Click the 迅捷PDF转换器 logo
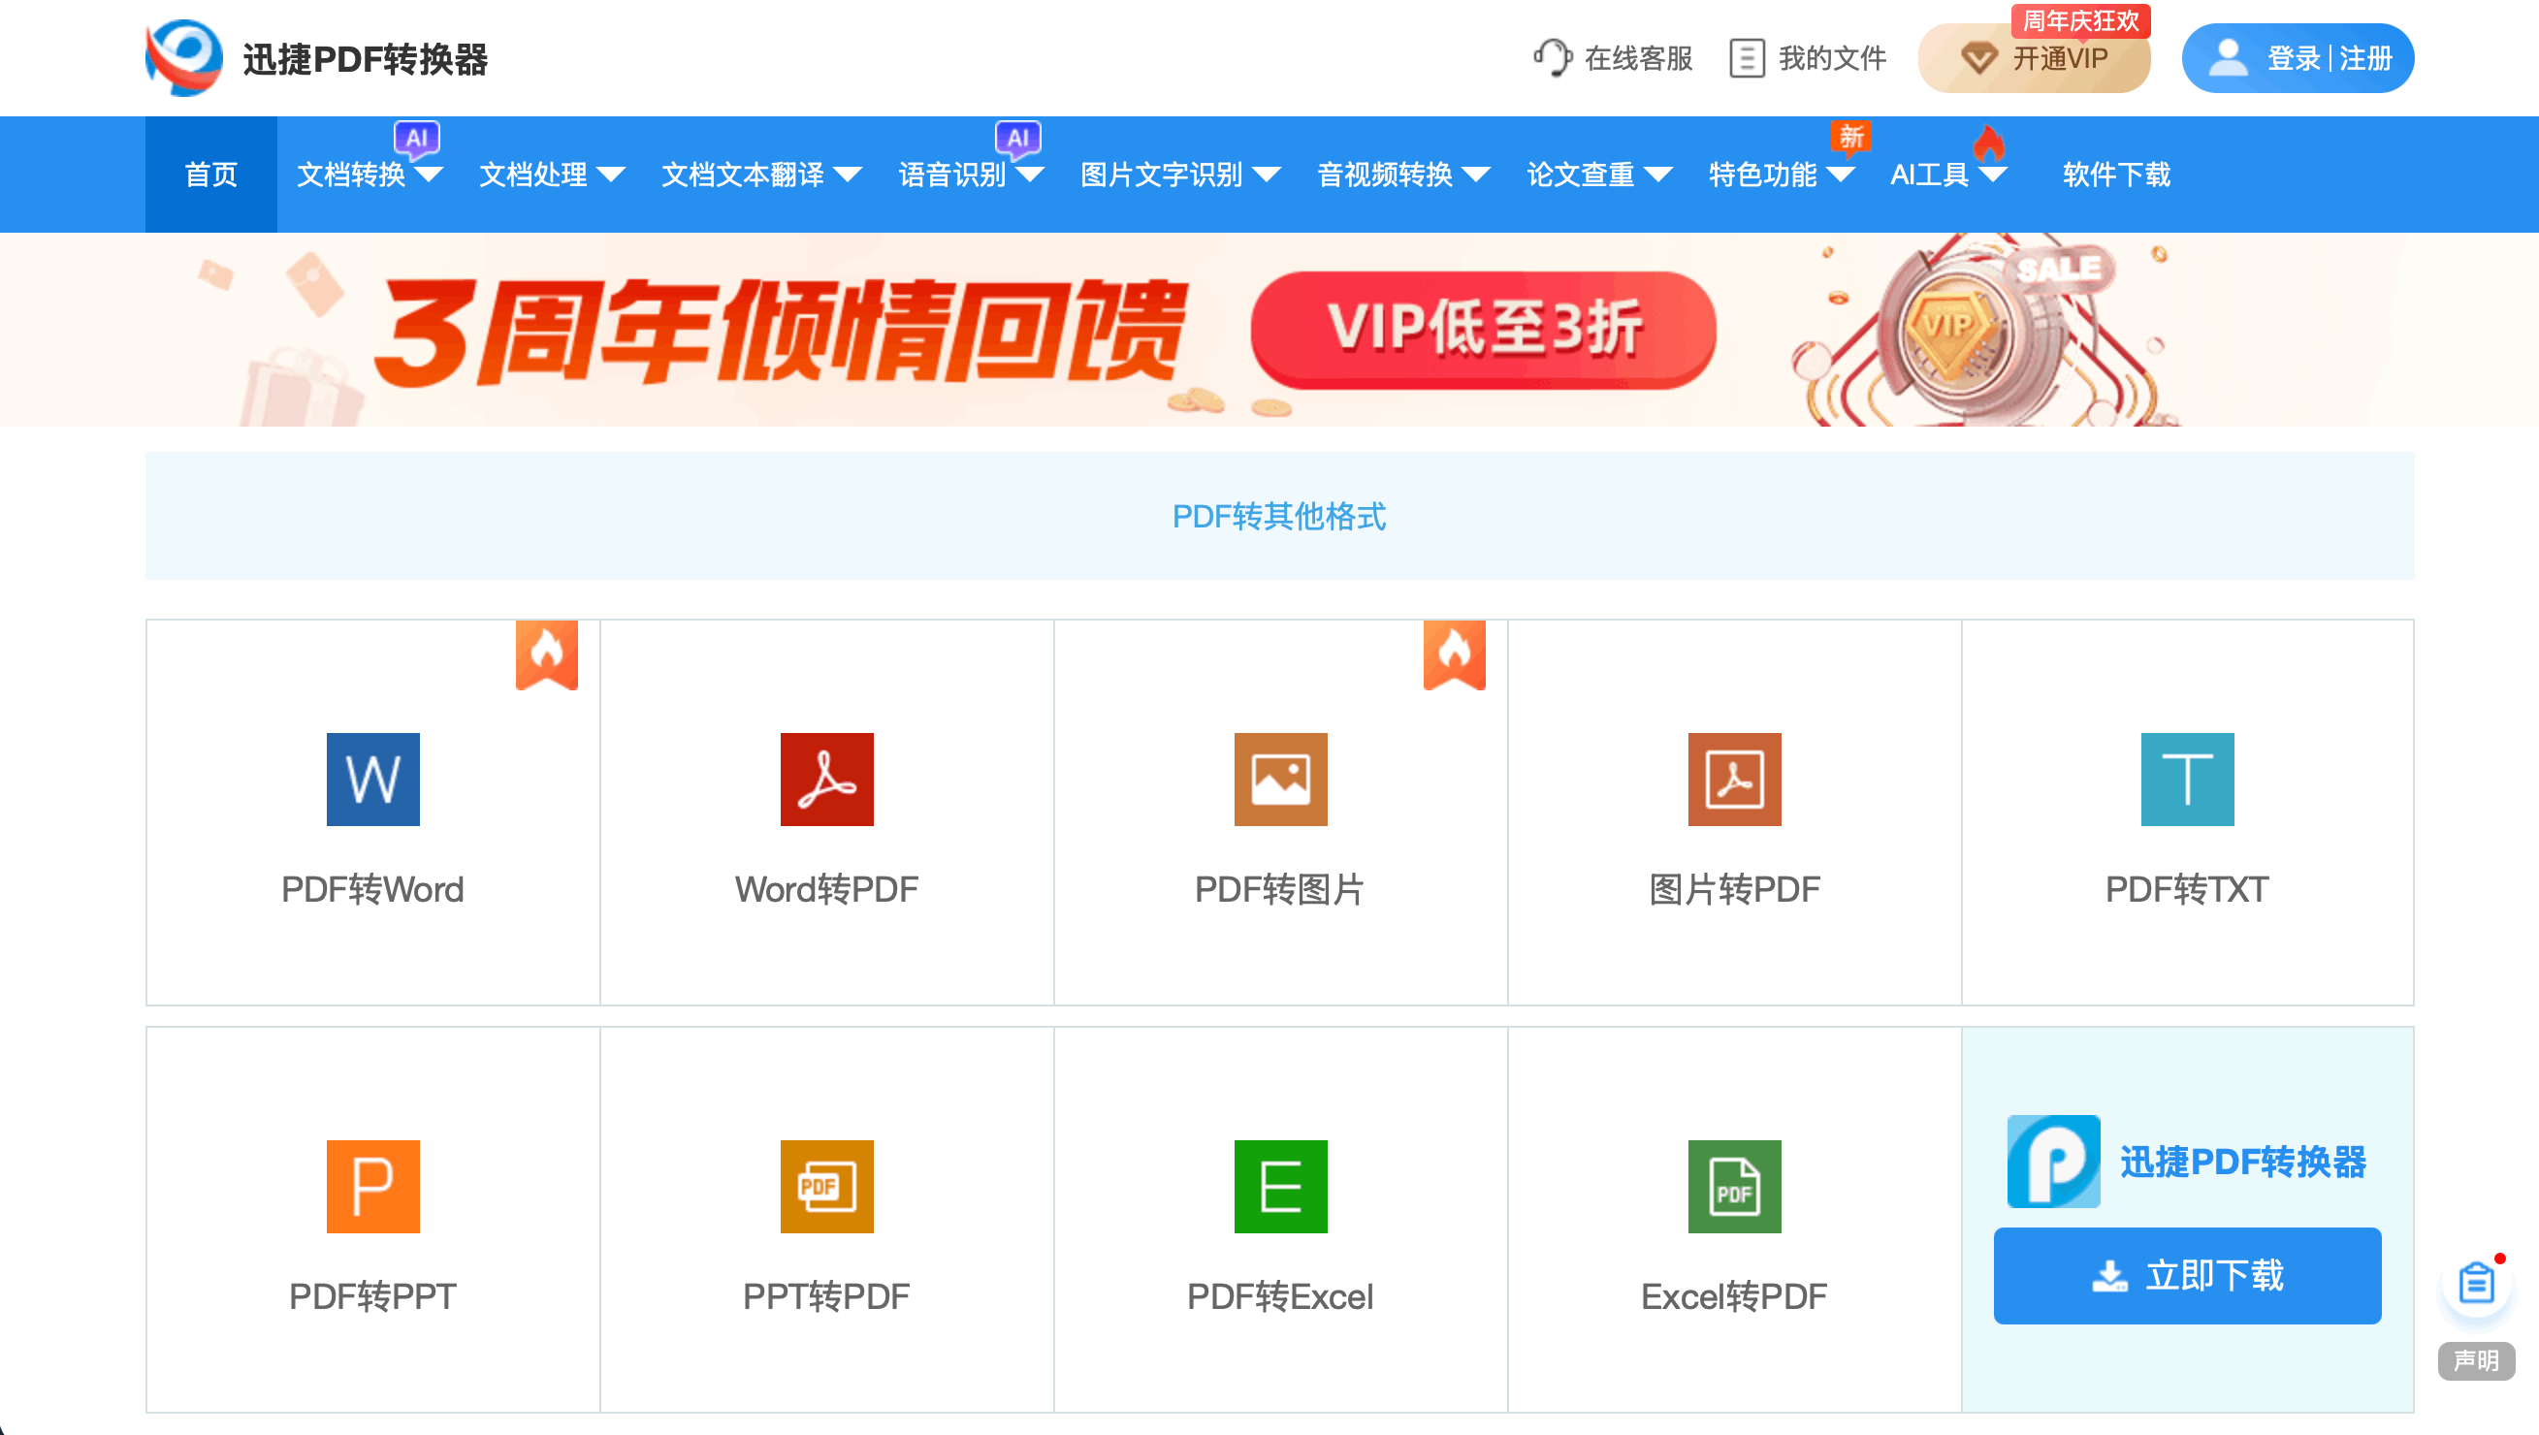Screen dimensions: 2539x1435 pyautogui.click(x=317, y=57)
